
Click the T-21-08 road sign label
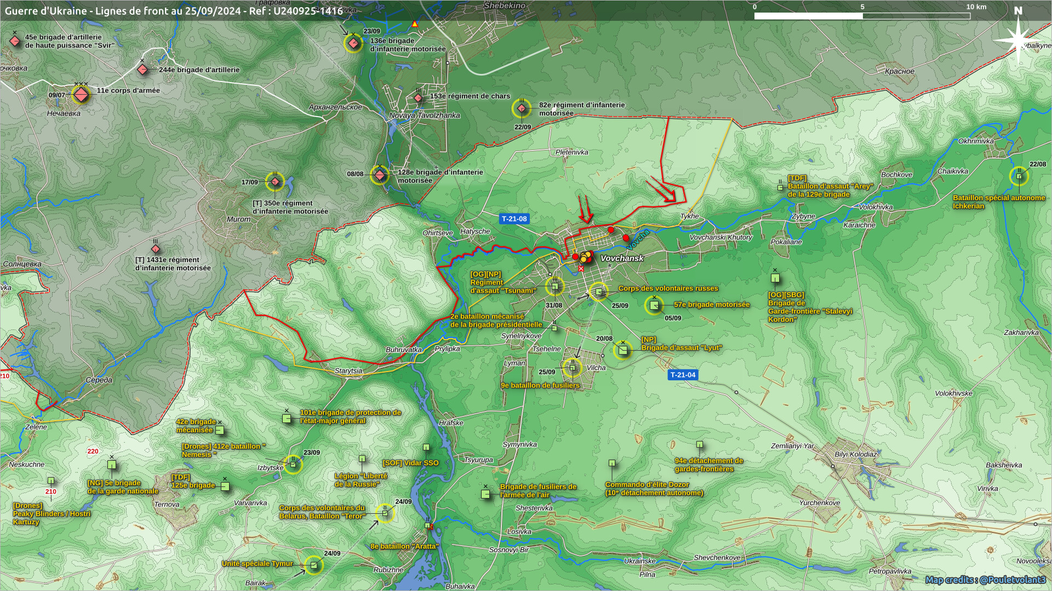pyautogui.click(x=514, y=219)
